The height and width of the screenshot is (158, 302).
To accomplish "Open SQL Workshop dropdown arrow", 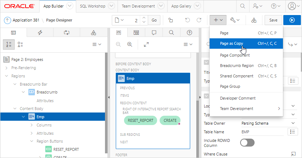I will coord(111,6).
